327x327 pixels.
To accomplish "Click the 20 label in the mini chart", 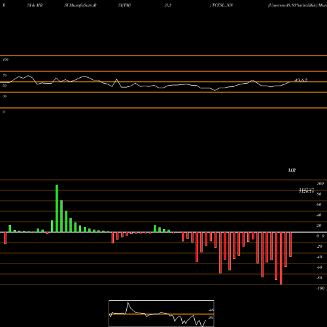I will click(211, 318).
